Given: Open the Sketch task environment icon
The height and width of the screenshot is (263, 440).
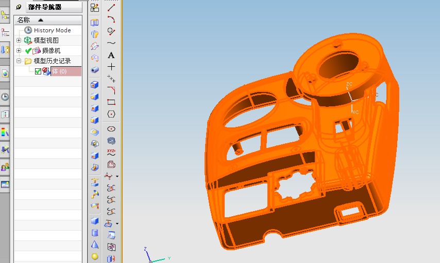Looking at the screenshot, I should [x=95, y=8].
